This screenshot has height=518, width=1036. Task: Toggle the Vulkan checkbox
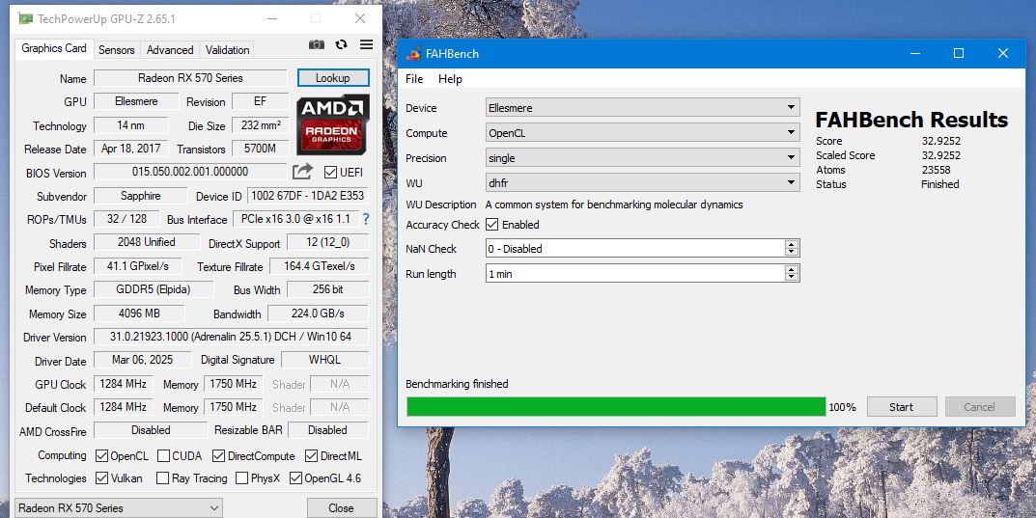point(101,478)
